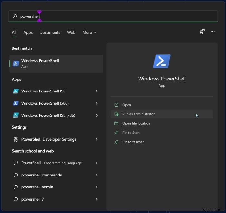Image resolution: width=226 pixels, height=213 pixels.
Task: Click Pin to taskbar option
Action: click(x=133, y=142)
